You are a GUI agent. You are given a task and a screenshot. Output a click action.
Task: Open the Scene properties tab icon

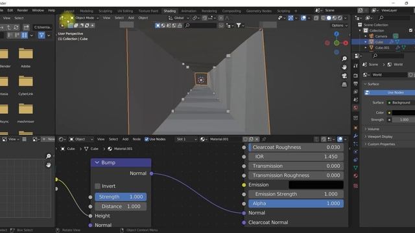355,100
